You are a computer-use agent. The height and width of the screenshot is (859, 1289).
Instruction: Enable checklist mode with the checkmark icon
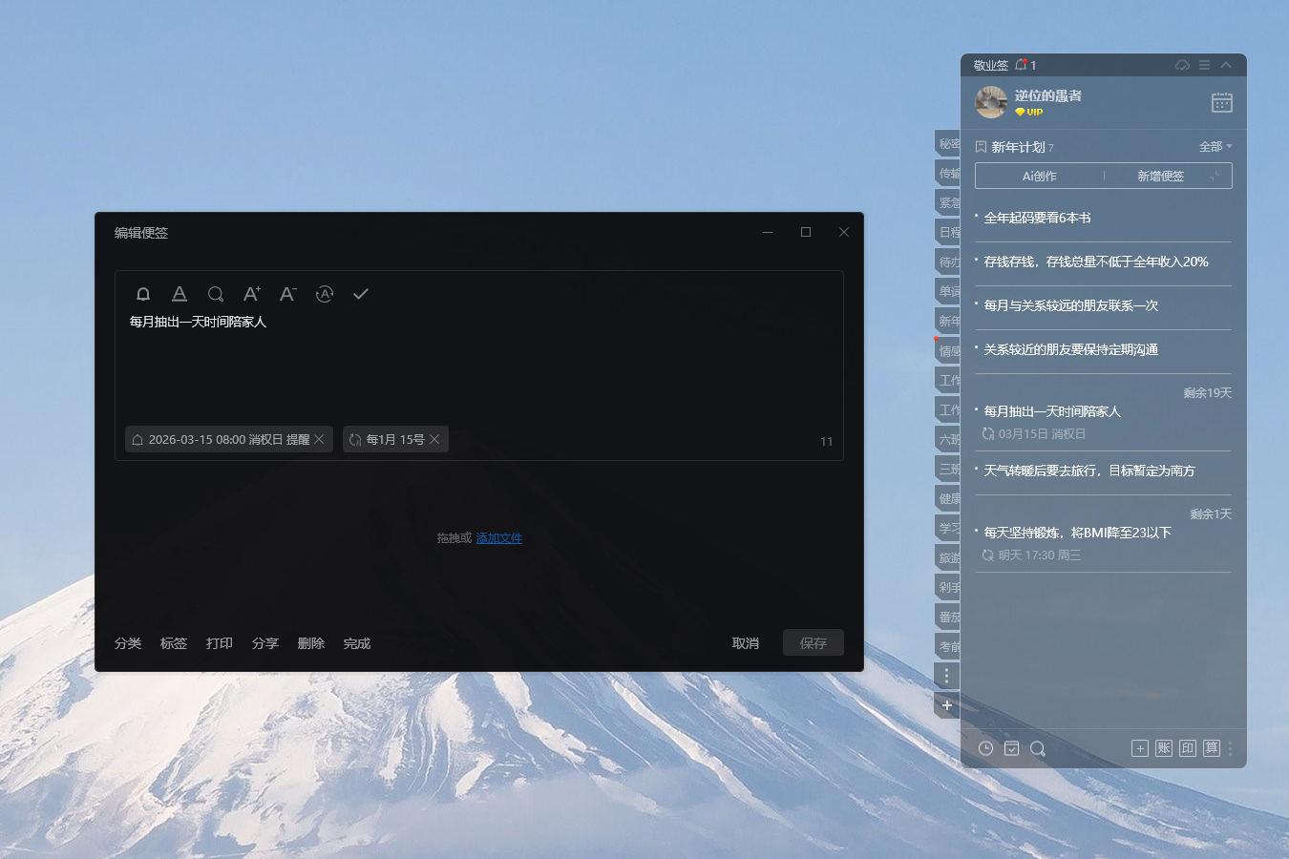click(x=360, y=294)
